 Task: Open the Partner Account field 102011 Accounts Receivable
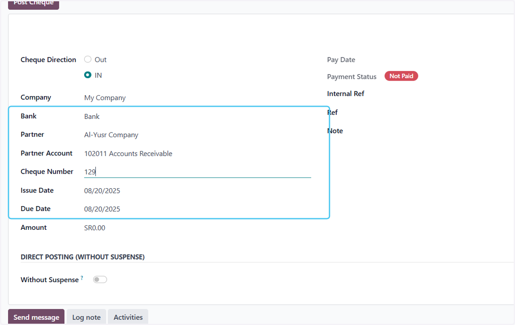(x=197, y=153)
